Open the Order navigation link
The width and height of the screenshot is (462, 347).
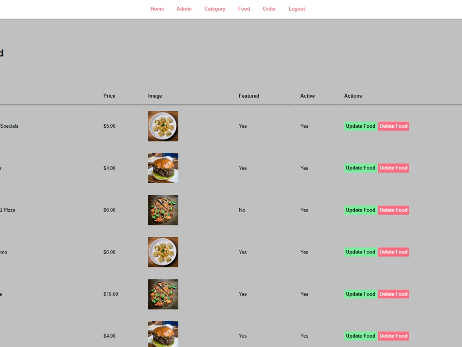pos(269,9)
